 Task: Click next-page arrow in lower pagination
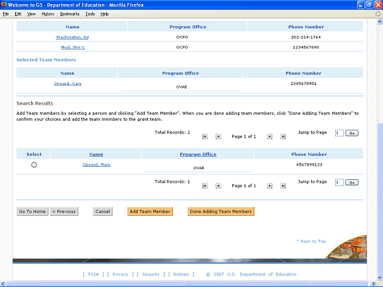(x=269, y=186)
